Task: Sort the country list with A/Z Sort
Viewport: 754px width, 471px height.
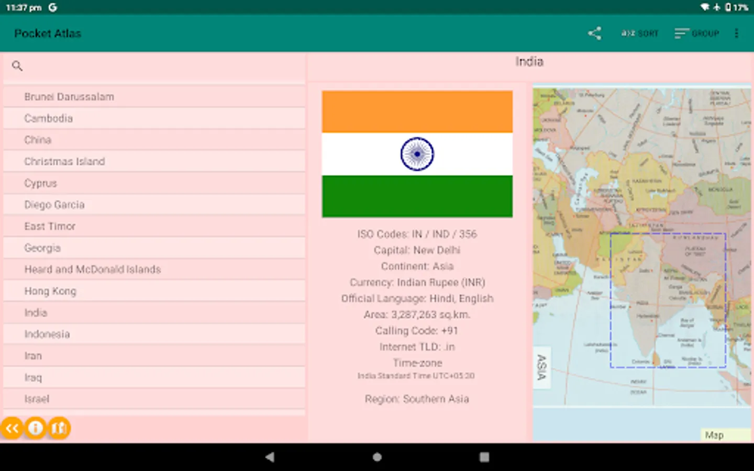Action: coord(639,33)
